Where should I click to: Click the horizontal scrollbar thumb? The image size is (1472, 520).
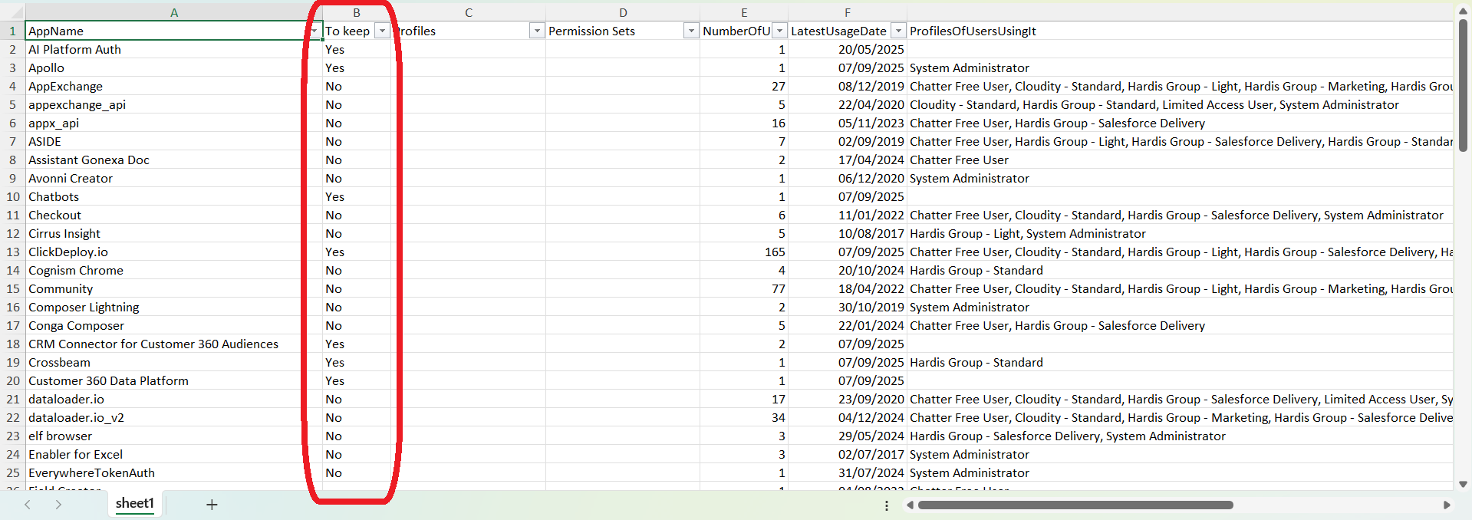point(1074,505)
